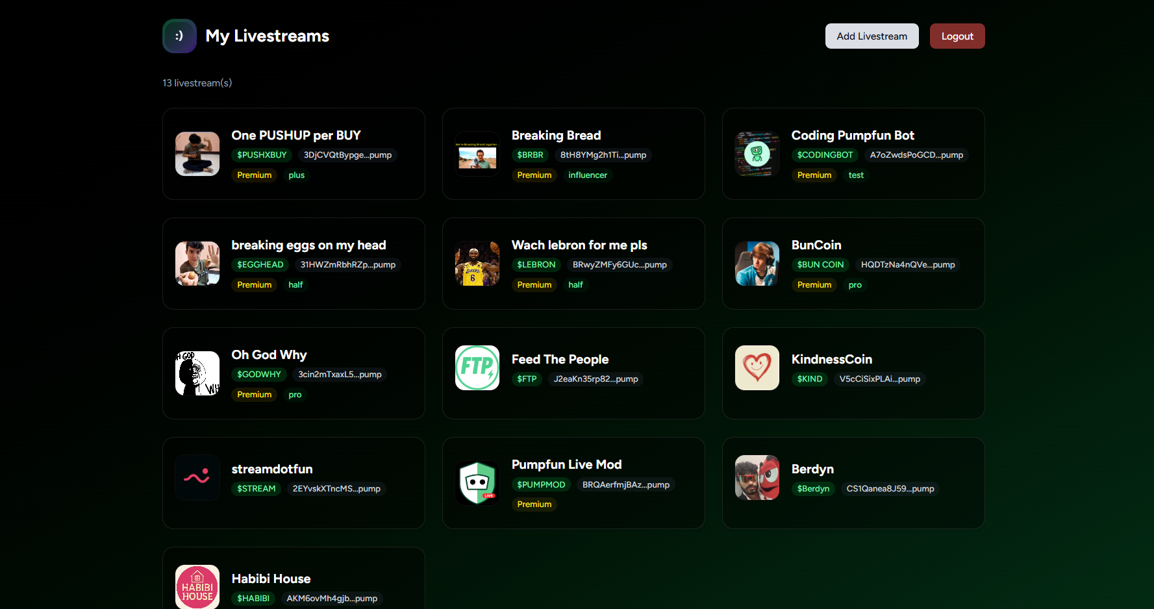Click the Breaking Bread stream thumbnail

point(477,154)
